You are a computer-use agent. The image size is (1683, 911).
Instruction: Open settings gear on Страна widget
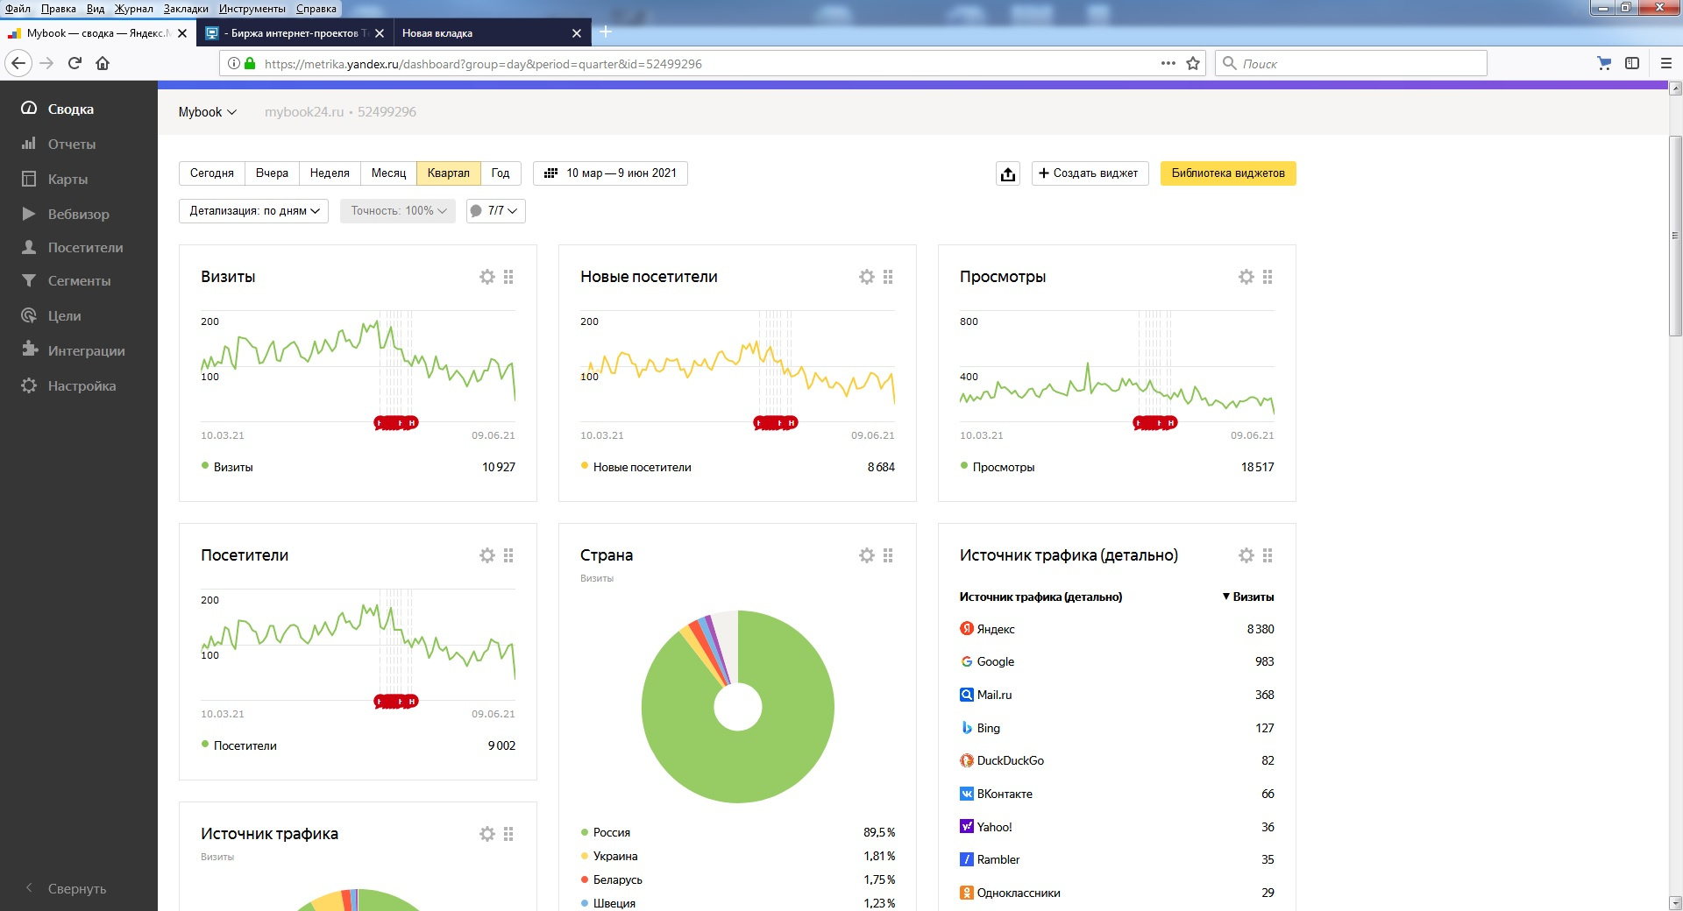coord(867,555)
